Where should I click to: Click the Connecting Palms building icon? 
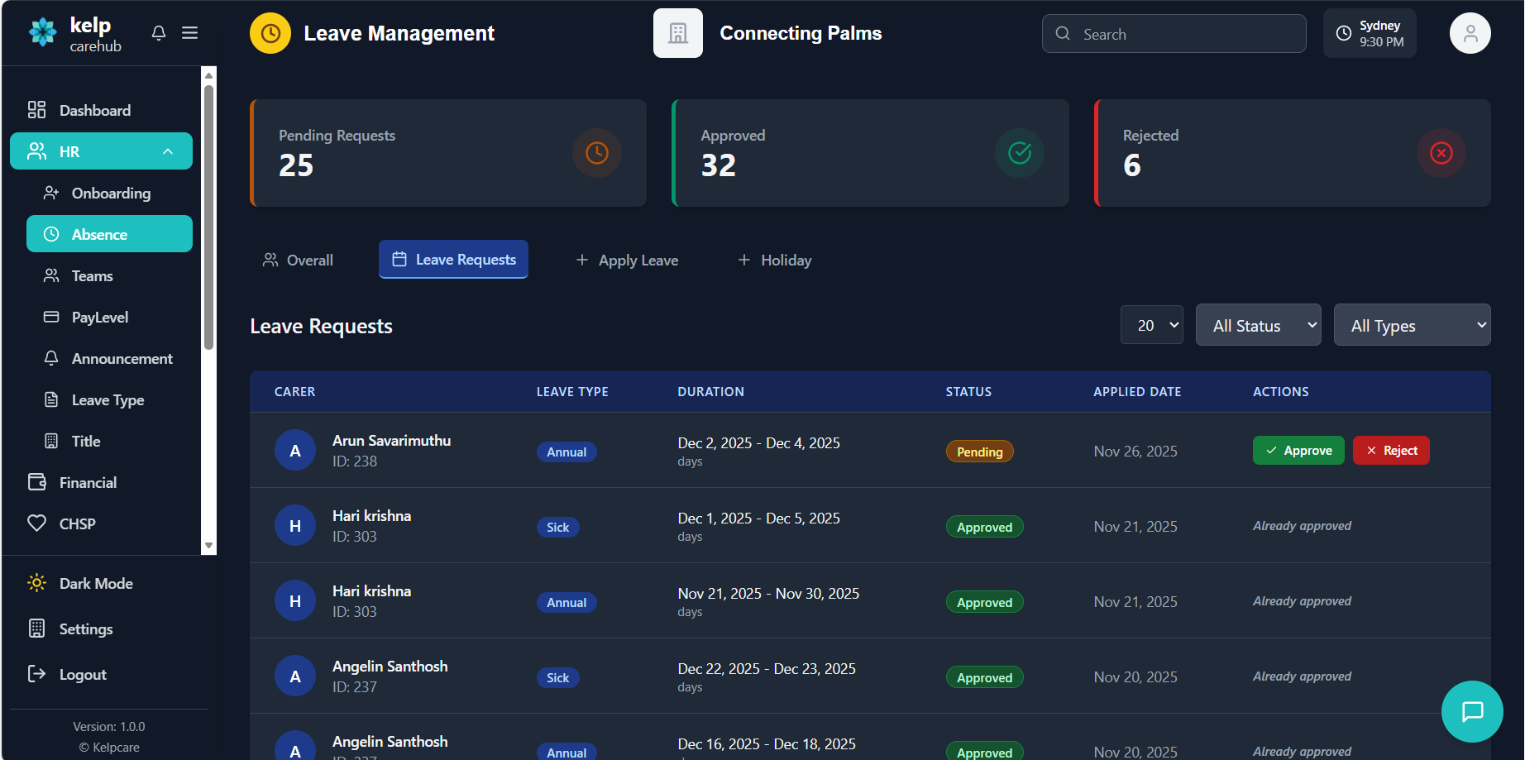coord(677,34)
